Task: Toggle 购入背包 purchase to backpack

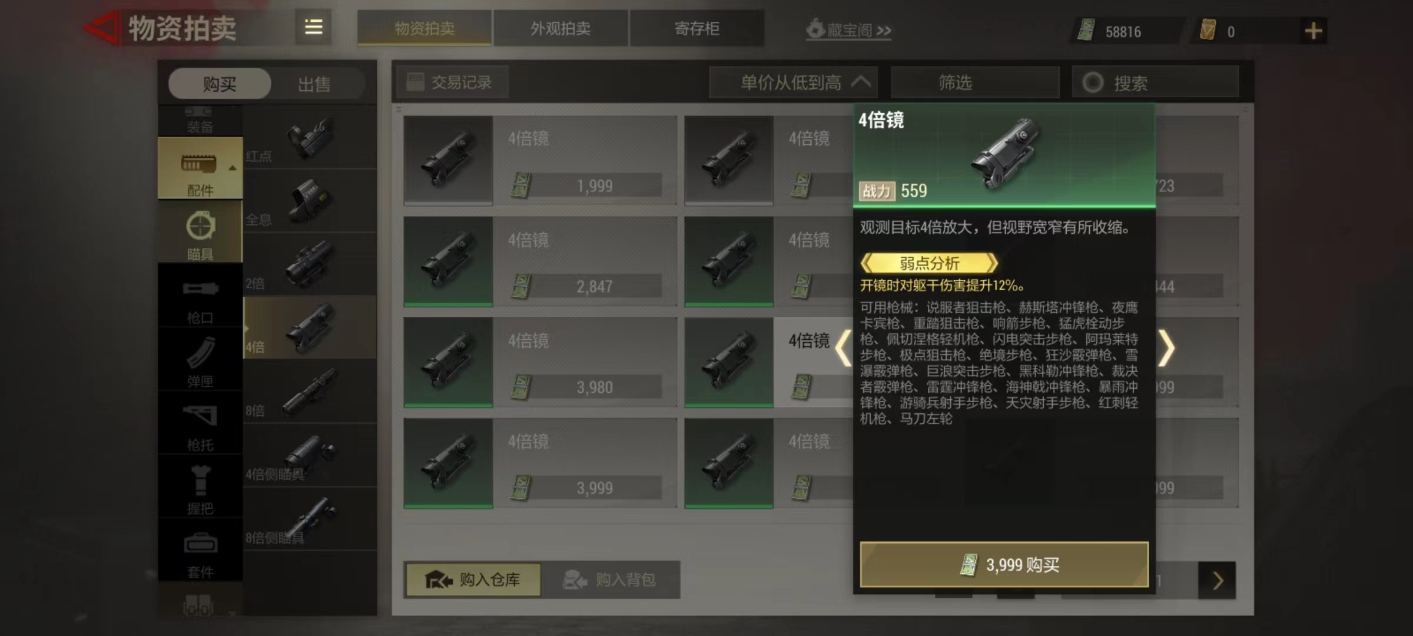Action: [610, 580]
